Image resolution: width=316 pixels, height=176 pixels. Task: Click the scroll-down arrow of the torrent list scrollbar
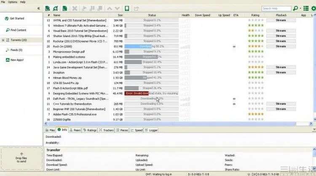[x=314, y=119]
